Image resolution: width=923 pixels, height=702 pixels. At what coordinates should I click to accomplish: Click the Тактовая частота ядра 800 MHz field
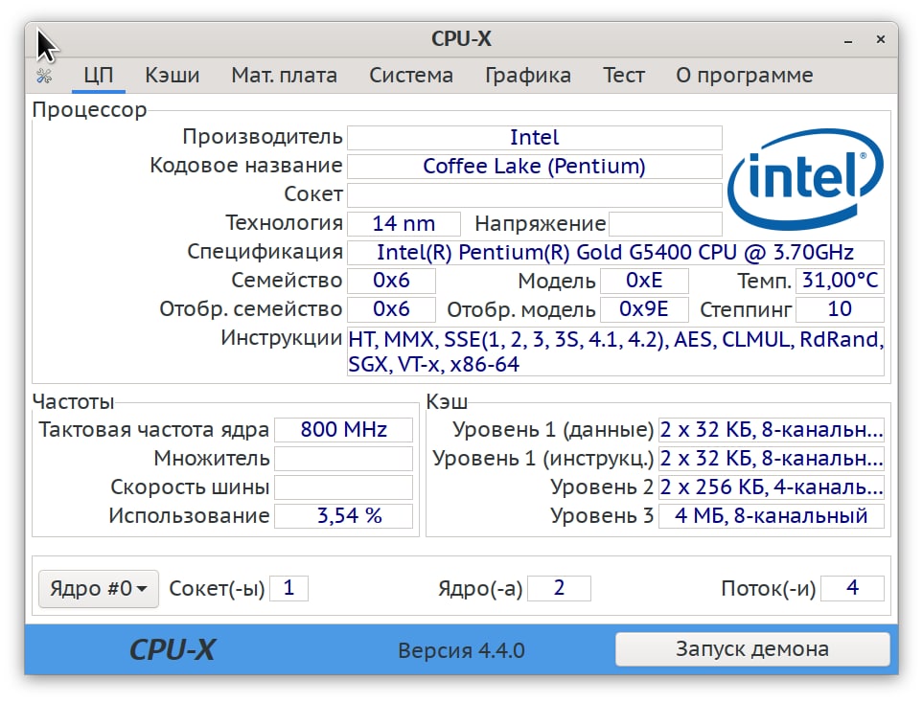[343, 430]
